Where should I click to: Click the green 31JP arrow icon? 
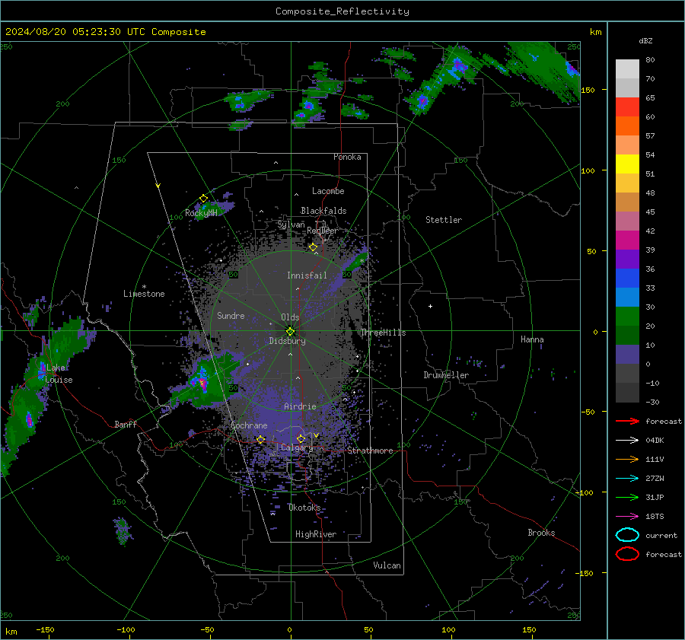tap(627, 497)
